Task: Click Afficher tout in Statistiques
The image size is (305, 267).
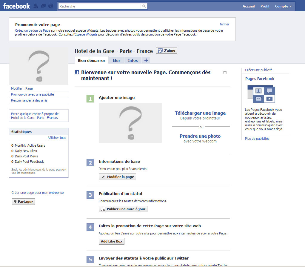Action: tap(57, 138)
